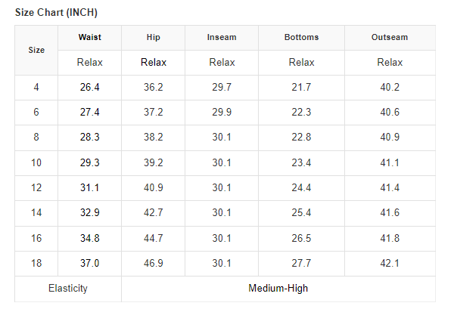This screenshot has height=309, width=454.
Task: Click outseam value 41.6 for size 14
Action: [390, 213]
